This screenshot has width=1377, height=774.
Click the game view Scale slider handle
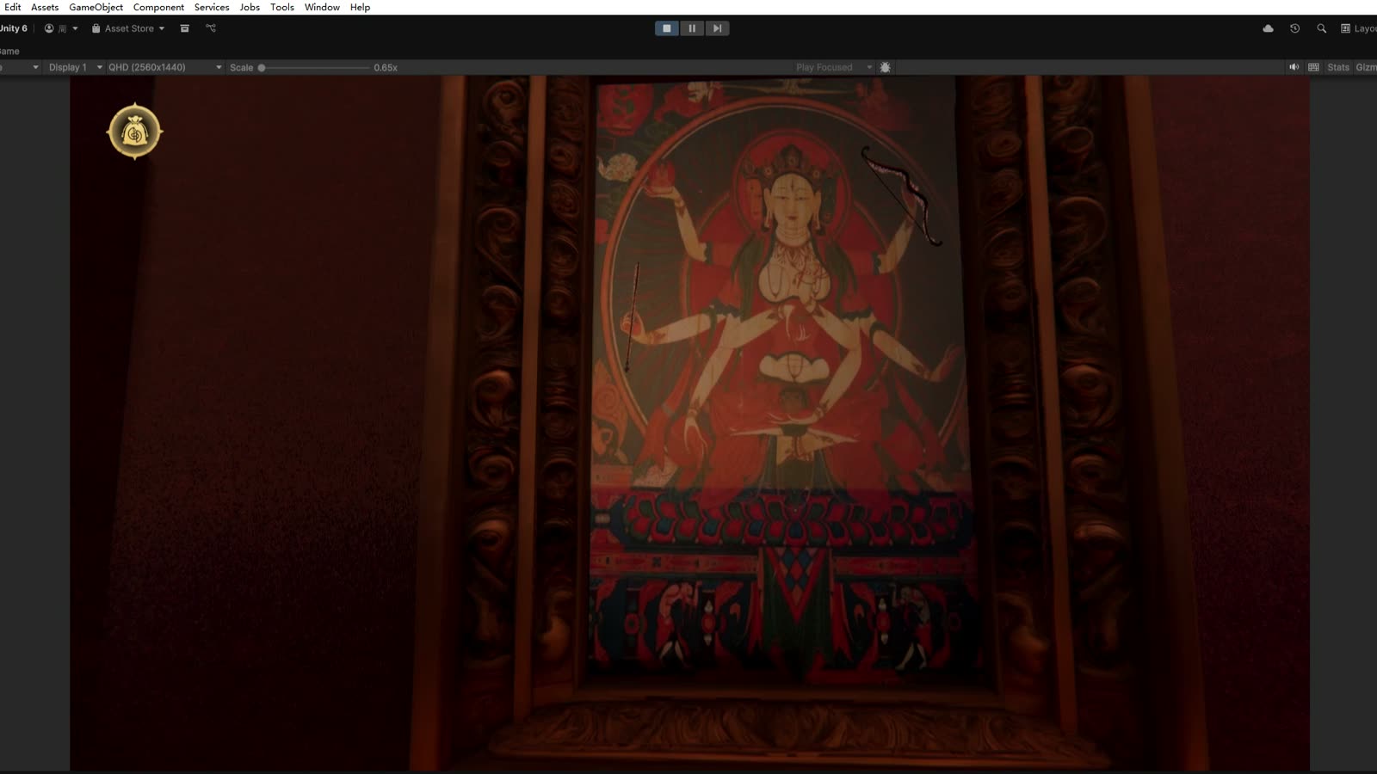pos(262,67)
